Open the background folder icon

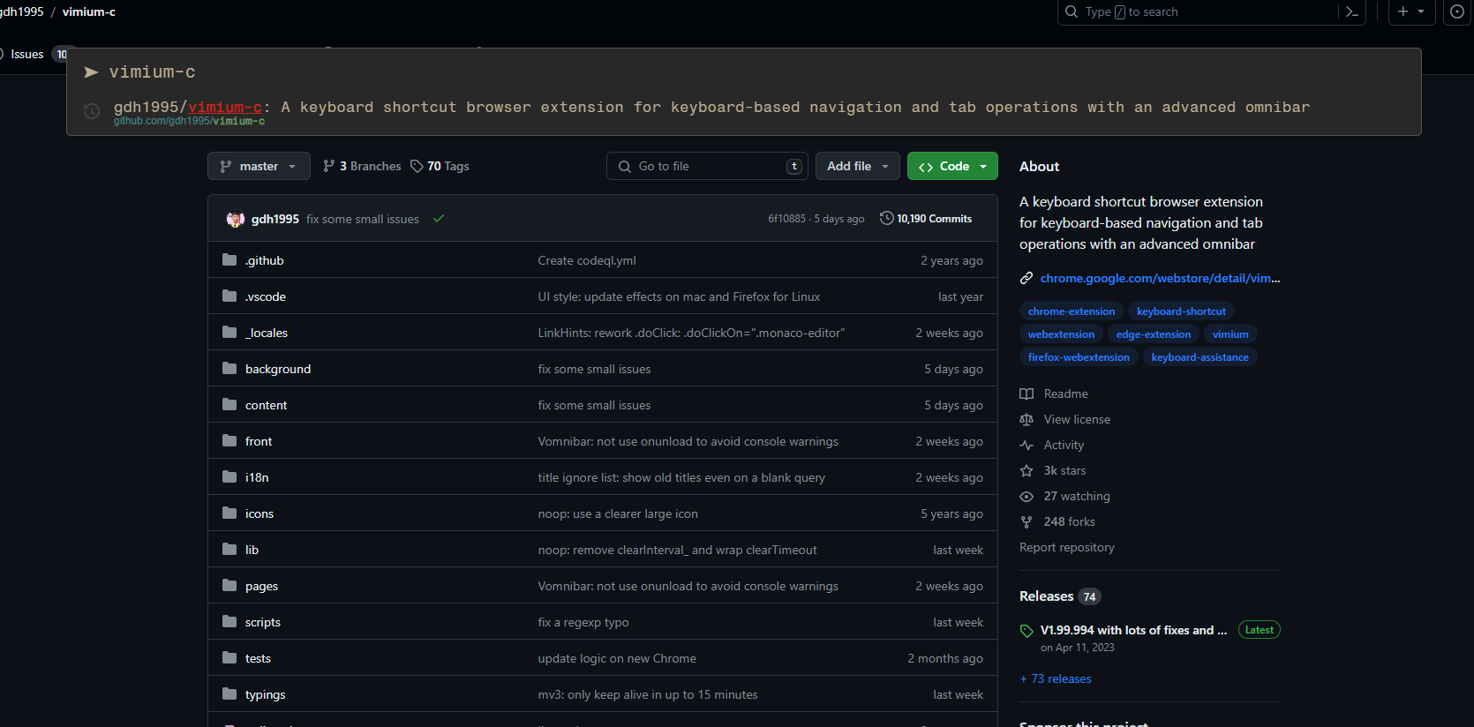coord(229,368)
